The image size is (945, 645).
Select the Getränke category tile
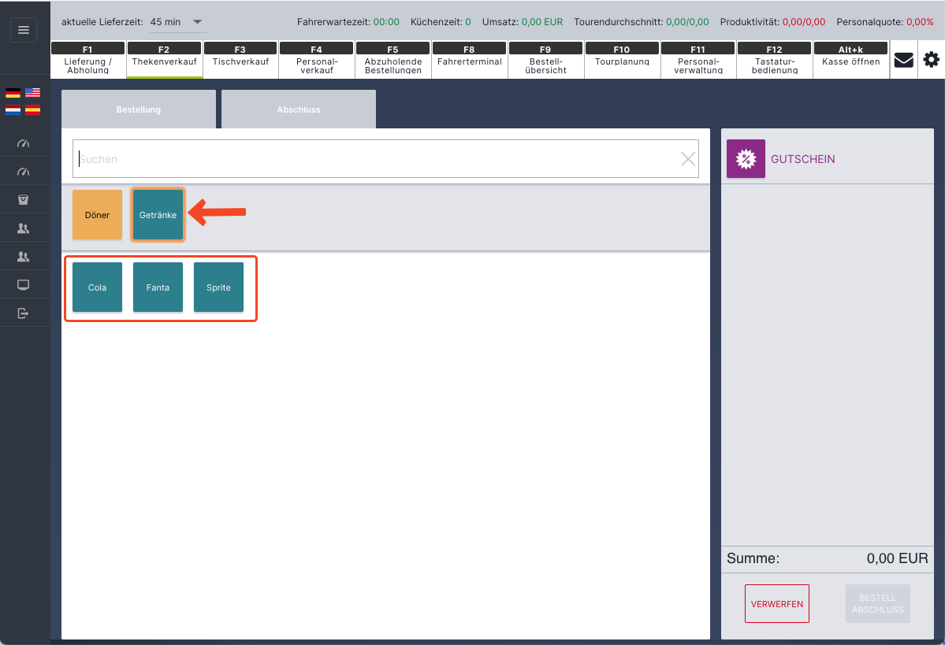coord(158,215)
